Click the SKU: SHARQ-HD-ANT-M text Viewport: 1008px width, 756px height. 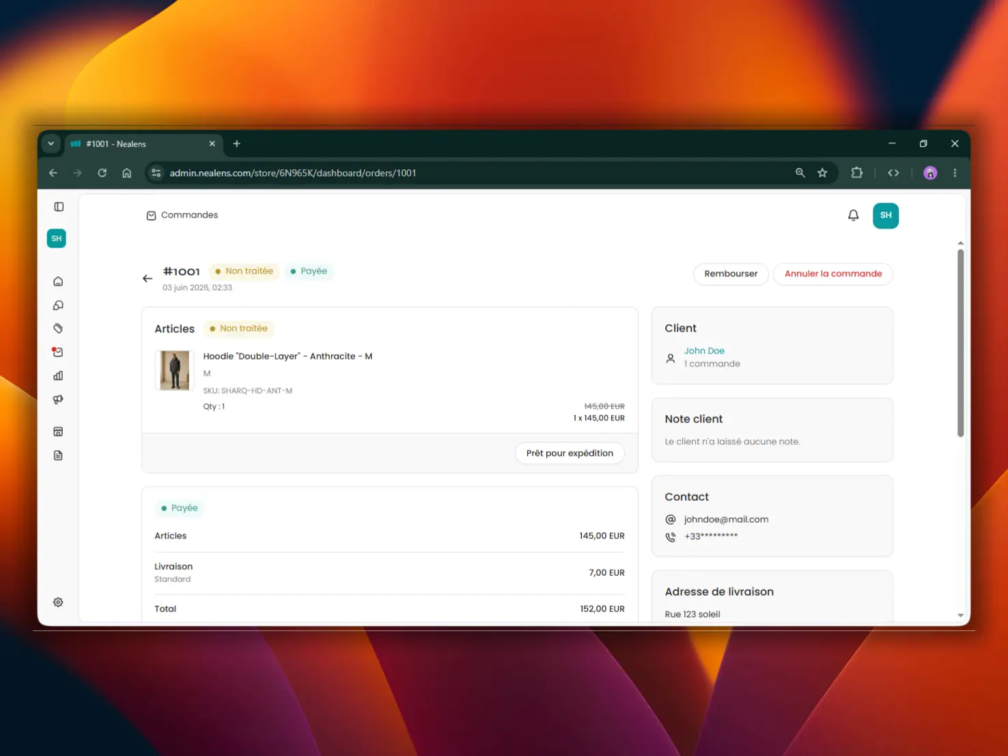[247, 391]
